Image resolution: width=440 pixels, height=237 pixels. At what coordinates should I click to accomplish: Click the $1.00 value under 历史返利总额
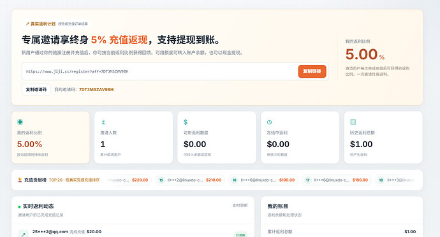tap(361, 144)
